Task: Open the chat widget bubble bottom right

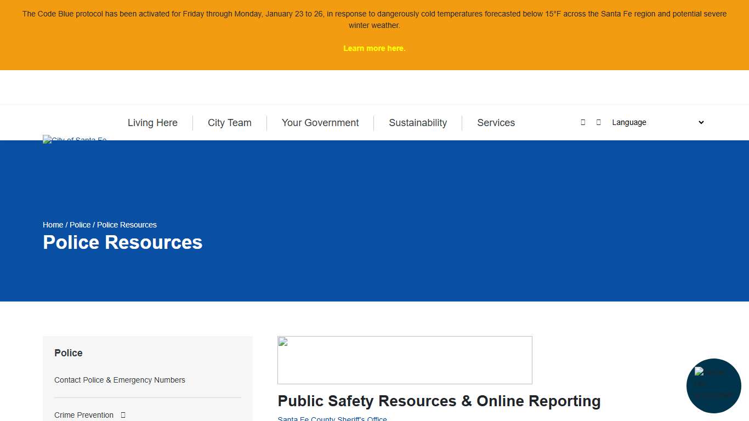Action: coord(713,385)
